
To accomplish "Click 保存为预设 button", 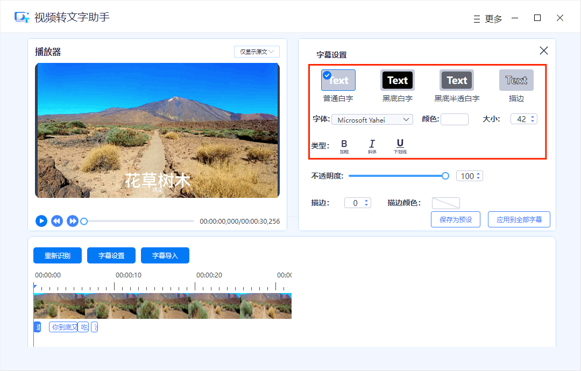I will click(456, 219).
